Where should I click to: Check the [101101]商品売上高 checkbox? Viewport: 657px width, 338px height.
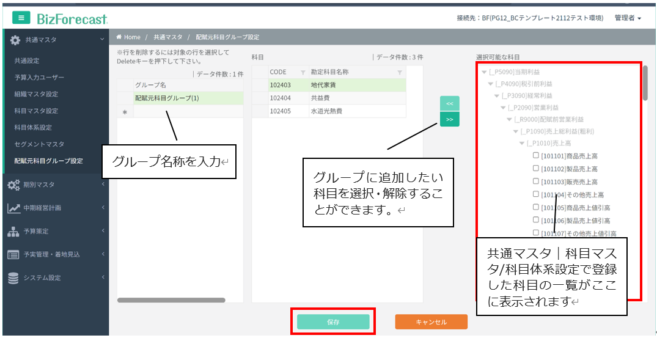tap(536, 156)
